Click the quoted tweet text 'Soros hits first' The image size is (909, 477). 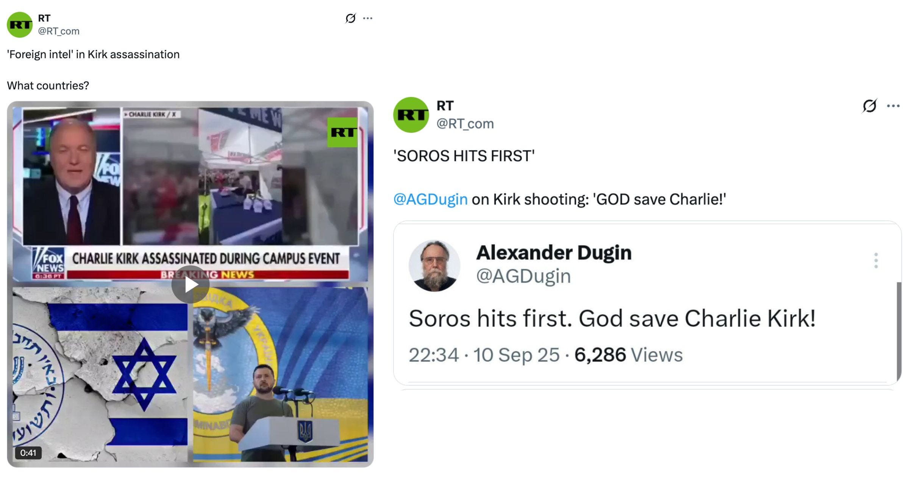[490, 318]
